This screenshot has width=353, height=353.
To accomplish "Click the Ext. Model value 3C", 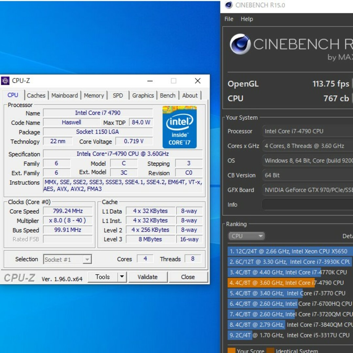I will (124, 173).
